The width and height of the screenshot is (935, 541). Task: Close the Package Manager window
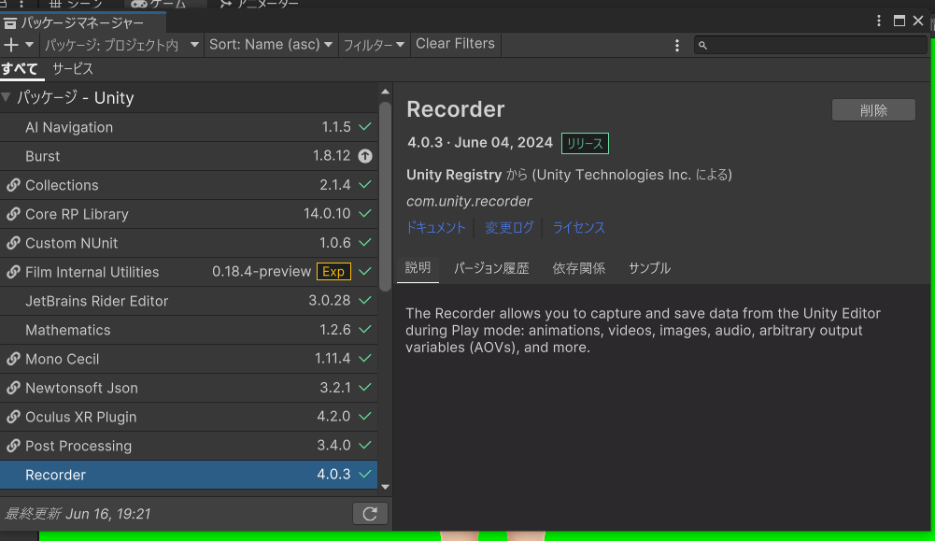pyautogui.click(x=918, y=21)
